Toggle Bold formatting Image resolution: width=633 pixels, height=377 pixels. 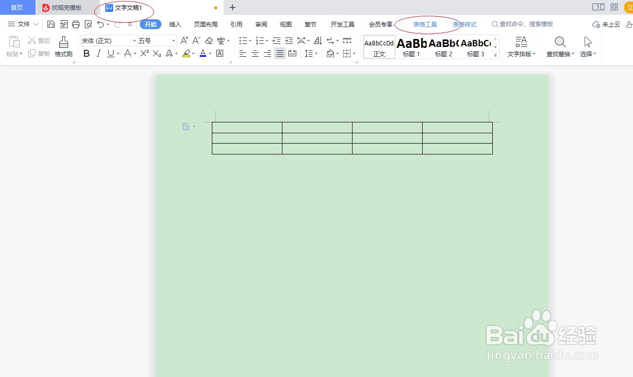[86, 53]
